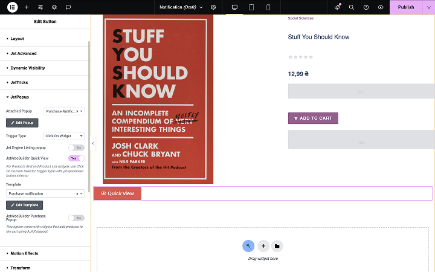Click the panel vertical scrollbar
Viewport: 435px width, 272px height.
tap(89, 117)
